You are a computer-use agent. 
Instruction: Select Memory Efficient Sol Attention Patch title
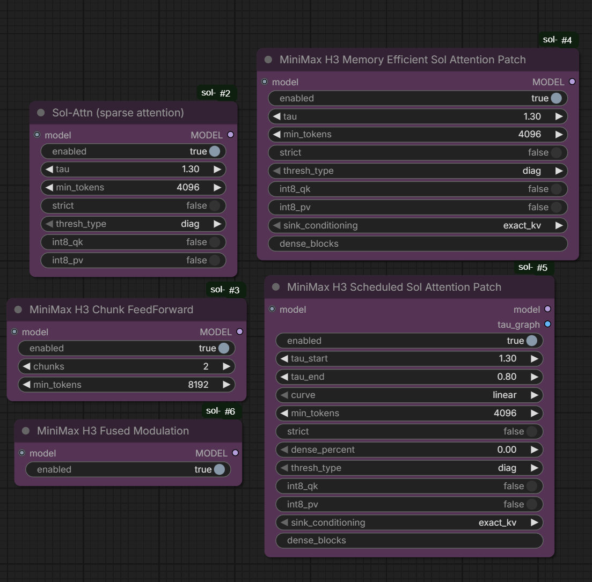[403, 60]
